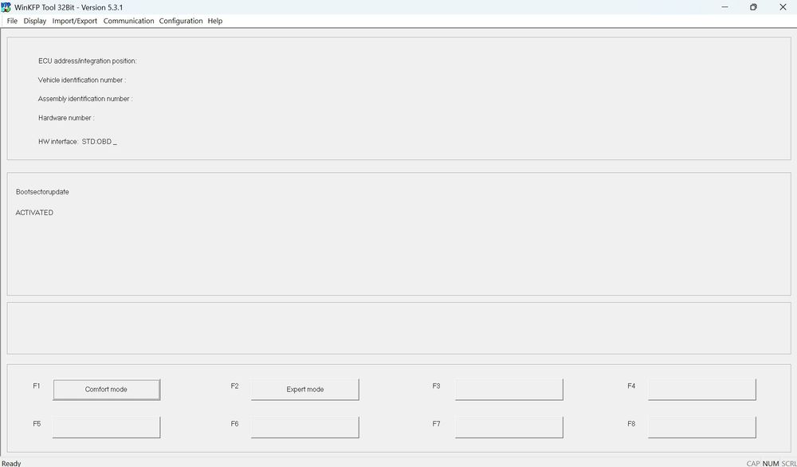Screen dimensions: 797x467
Task: Click the 'ECU address/integration position:' label
Action: click(x=88, y=61)
